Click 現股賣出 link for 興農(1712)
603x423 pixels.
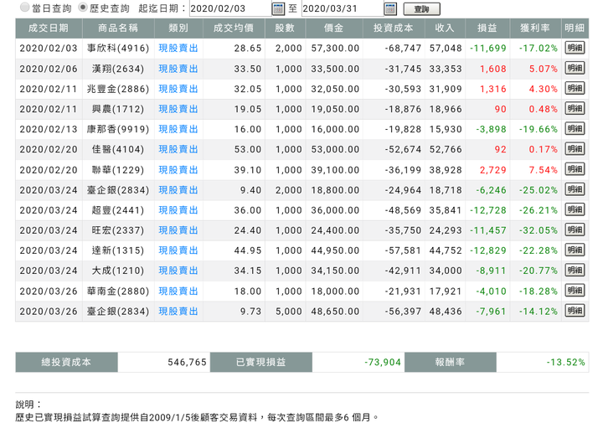pos(178,109)
